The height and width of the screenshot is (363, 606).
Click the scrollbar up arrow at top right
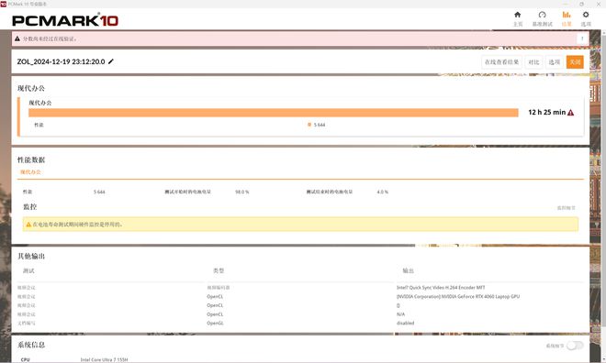tap(603, 32)
